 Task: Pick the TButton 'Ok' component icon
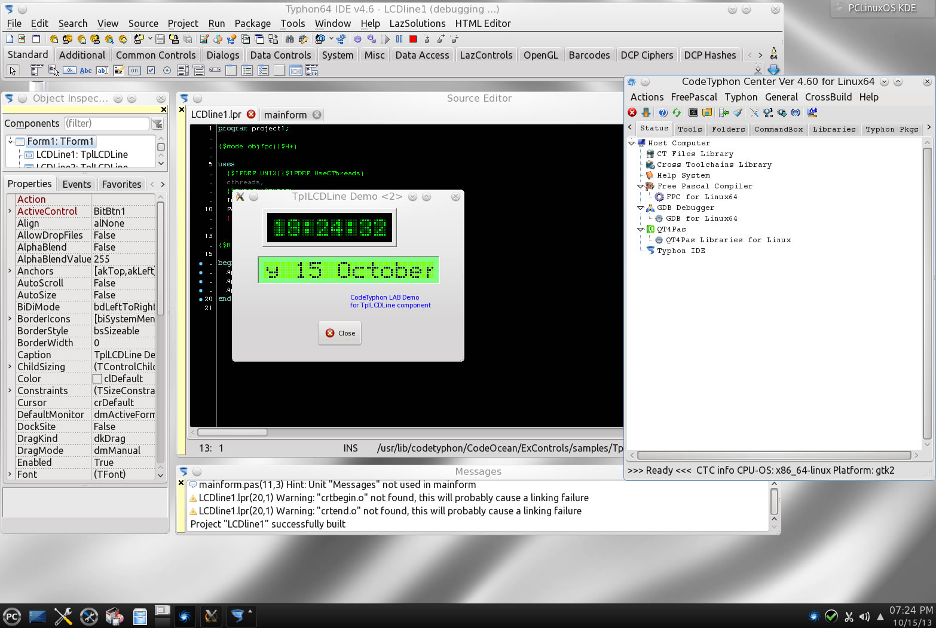(x=69, y=71)
